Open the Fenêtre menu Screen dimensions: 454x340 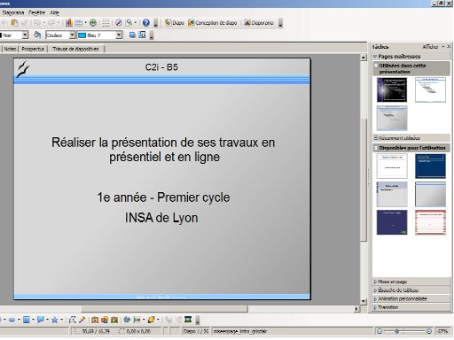coord(36,12)
